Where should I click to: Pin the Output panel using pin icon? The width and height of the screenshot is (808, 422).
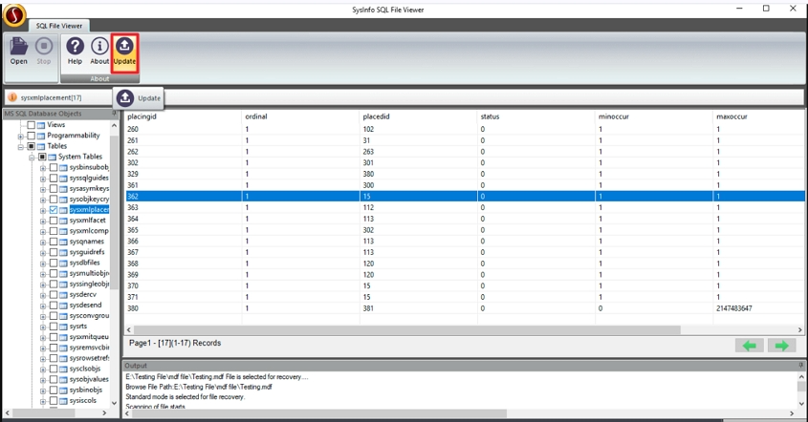tap(800, 365)
